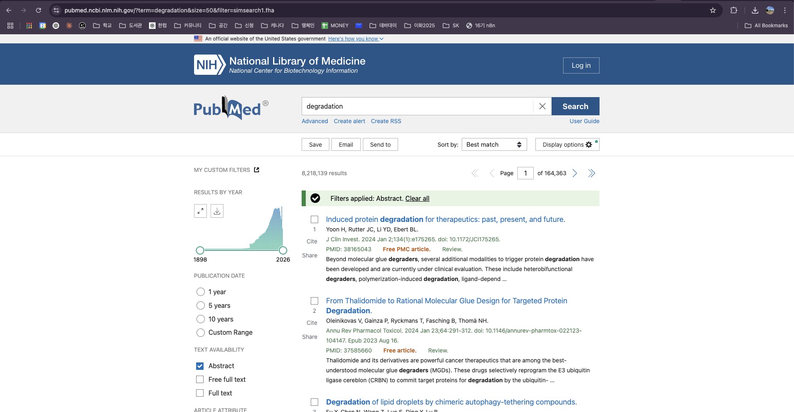Viewport: 794px width, 412px height.
Task: Select the 10 years publication date
Action: [x=201, y=319]
